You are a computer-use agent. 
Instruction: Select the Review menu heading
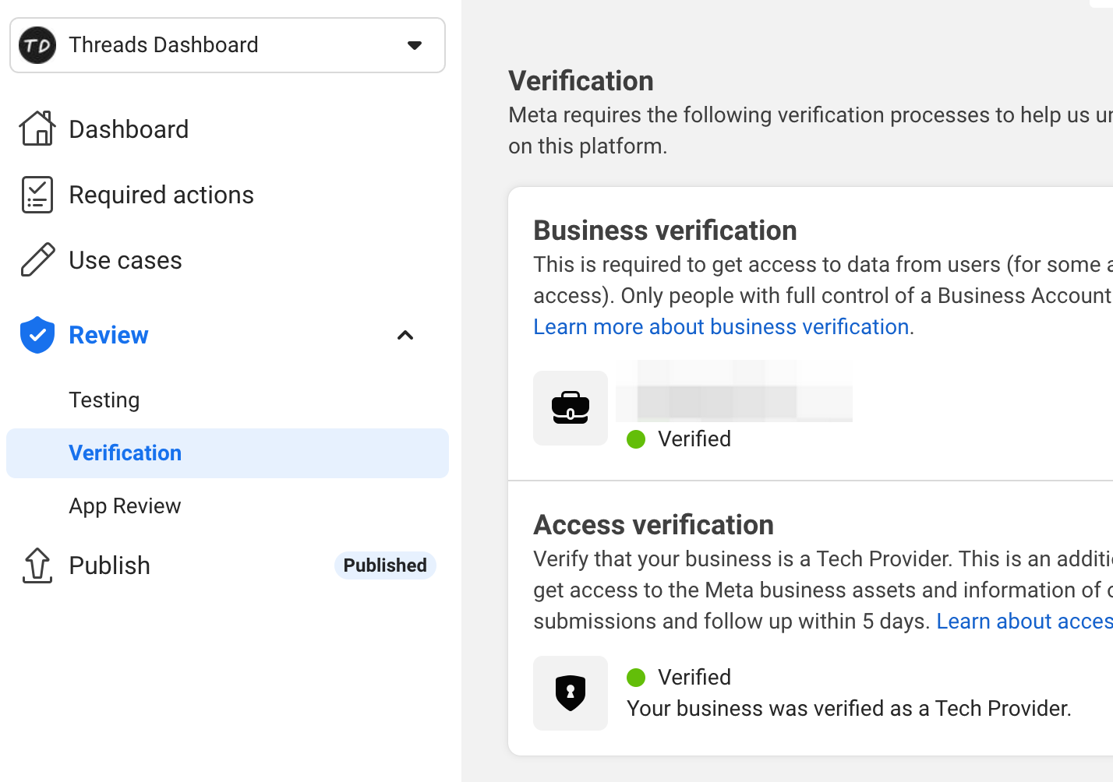[x=108, y=335]
